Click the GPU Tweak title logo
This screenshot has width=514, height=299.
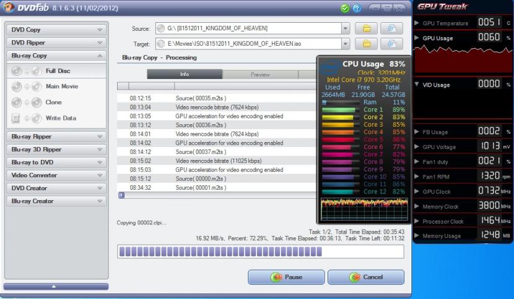click(442, 7)
